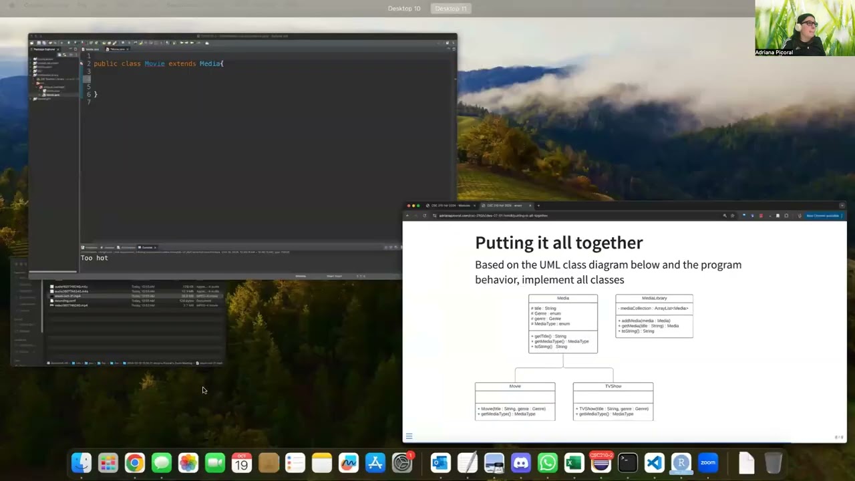The height and width of the screenshot is (481, 855).
Task: Open Messages app in the dock
Action: [x=162, y=462]
